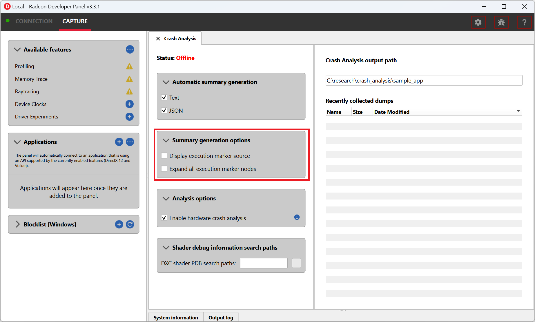The image size is (535, 322).
Task: Expand the Blocklist [Windows] section
Action: [17, 224]
